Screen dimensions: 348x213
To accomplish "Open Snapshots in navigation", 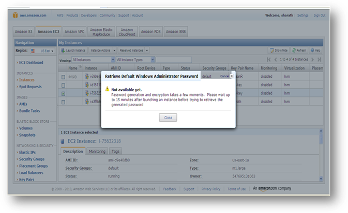I will (x=27, y=135).
